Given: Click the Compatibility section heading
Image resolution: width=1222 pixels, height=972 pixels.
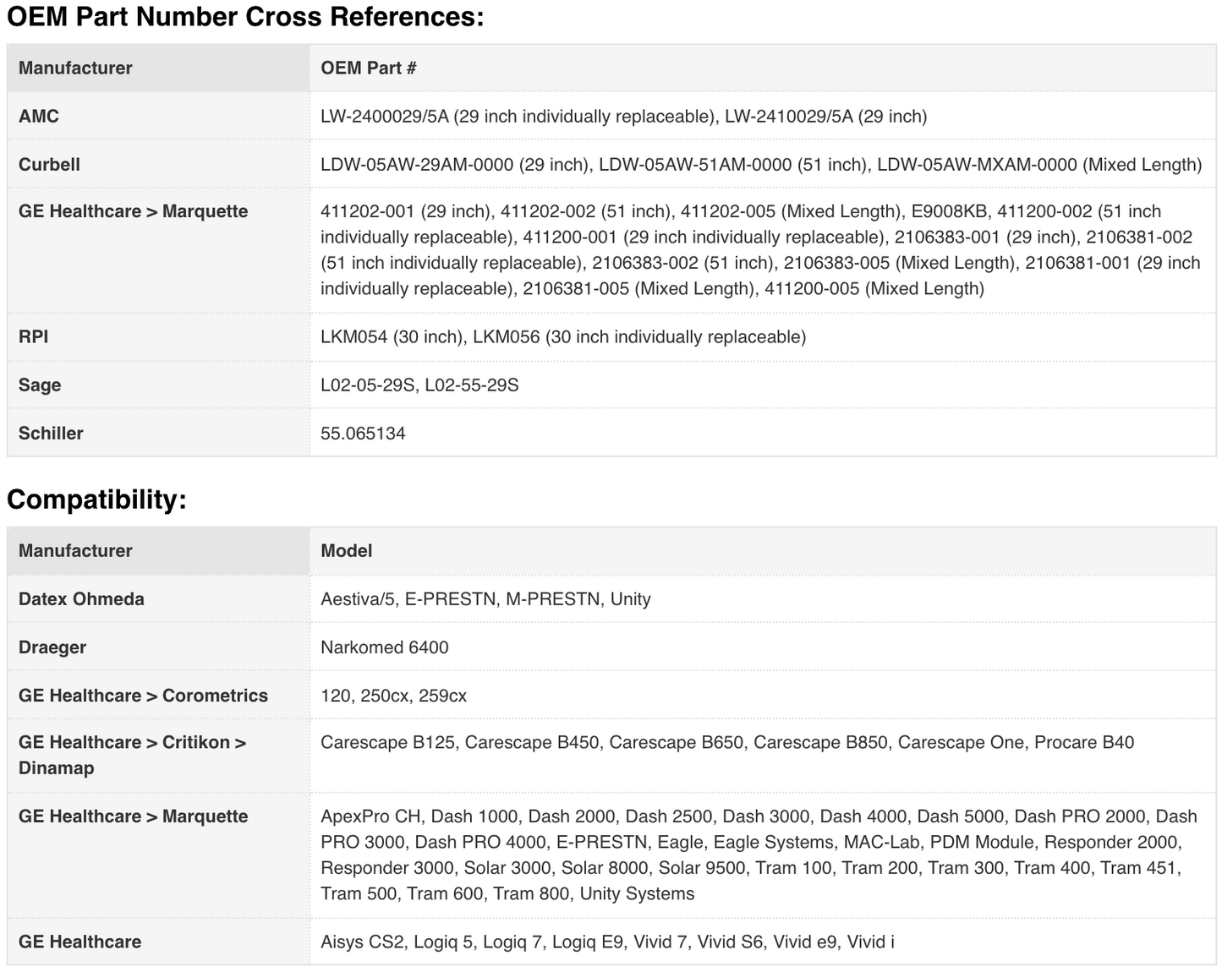Looking at the screenshot, I should coord(96,499).
